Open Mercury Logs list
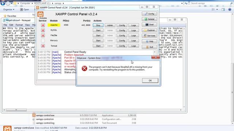234x131 pixels. coord(133,40)
